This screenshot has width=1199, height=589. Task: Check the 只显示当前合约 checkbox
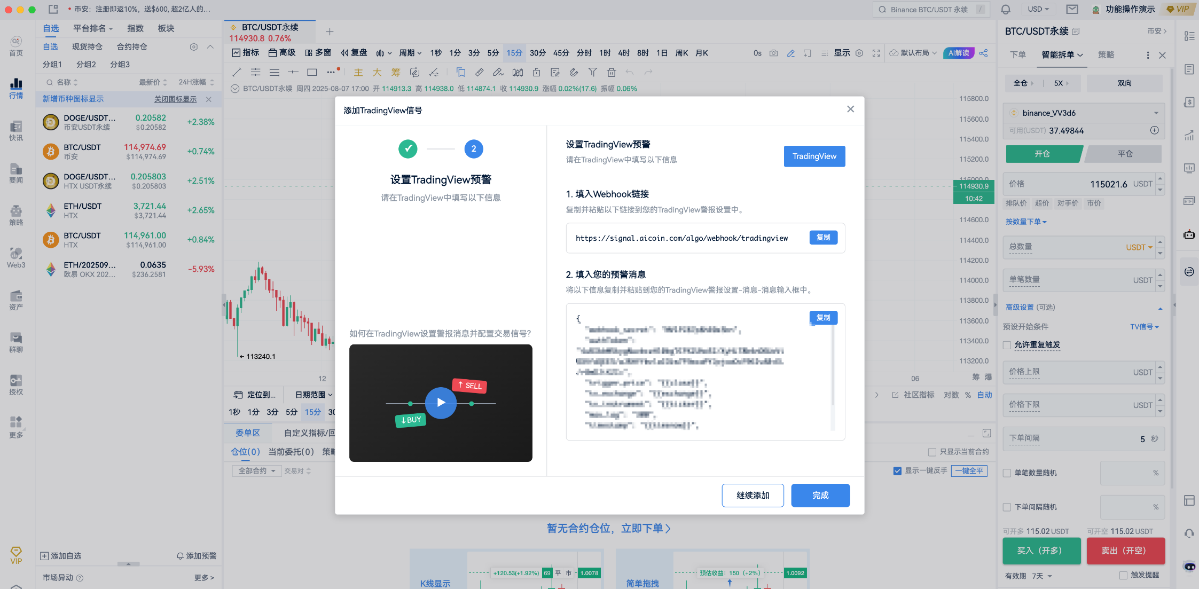[932, 452]
